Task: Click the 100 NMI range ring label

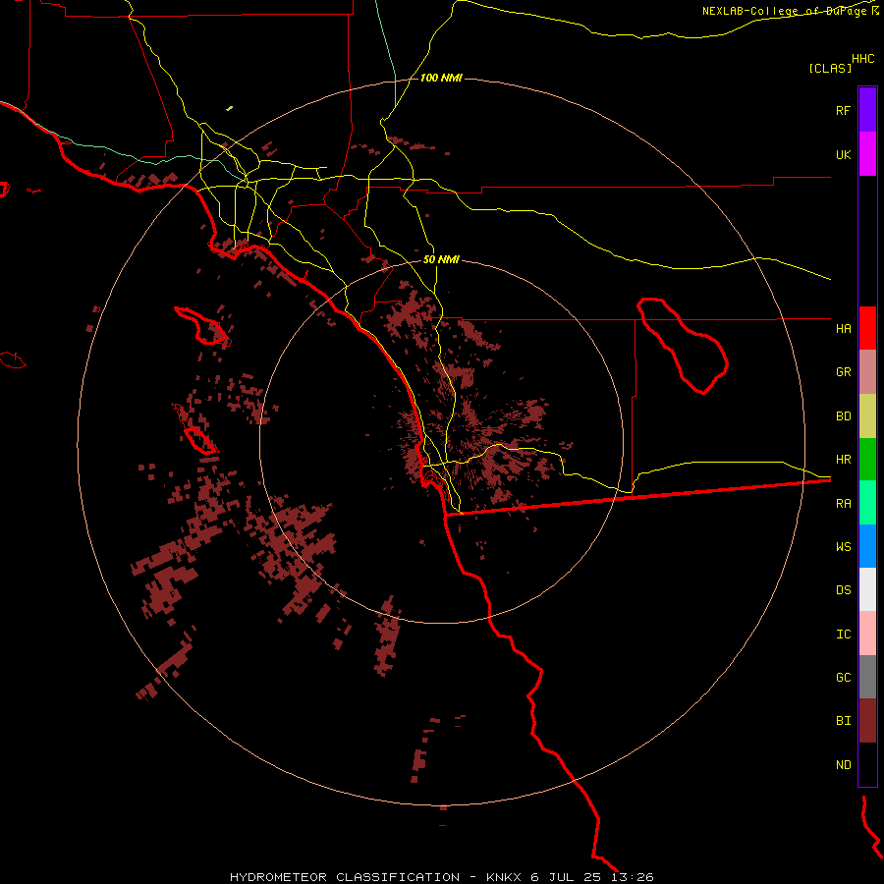Action: [441, 78]
